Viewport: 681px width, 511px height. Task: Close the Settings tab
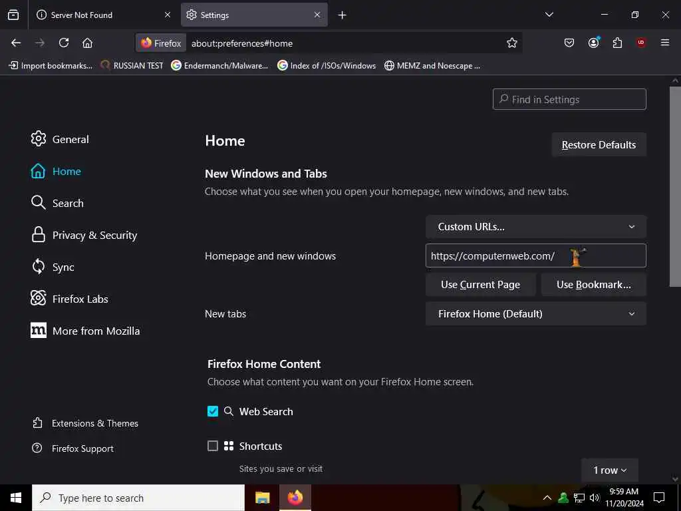click(x=317, y=15)
